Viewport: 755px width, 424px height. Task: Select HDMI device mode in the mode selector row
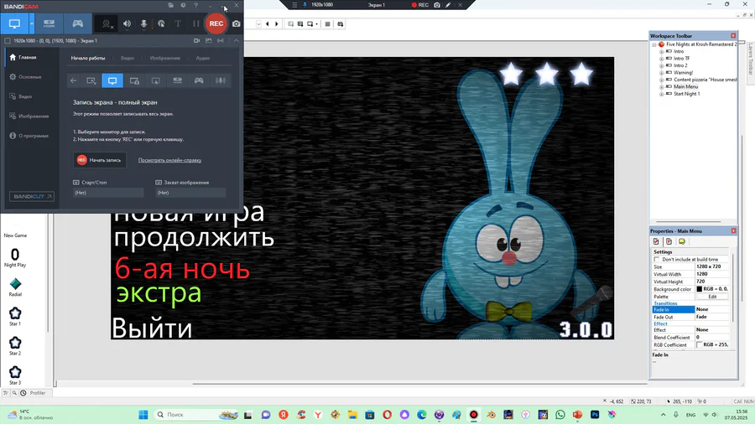click(x=177, y=80)
